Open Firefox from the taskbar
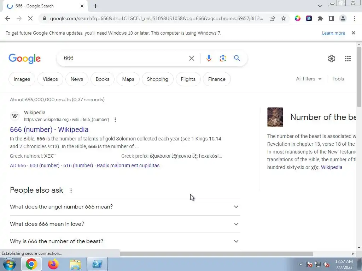362x271 pixels. (53, 264)
